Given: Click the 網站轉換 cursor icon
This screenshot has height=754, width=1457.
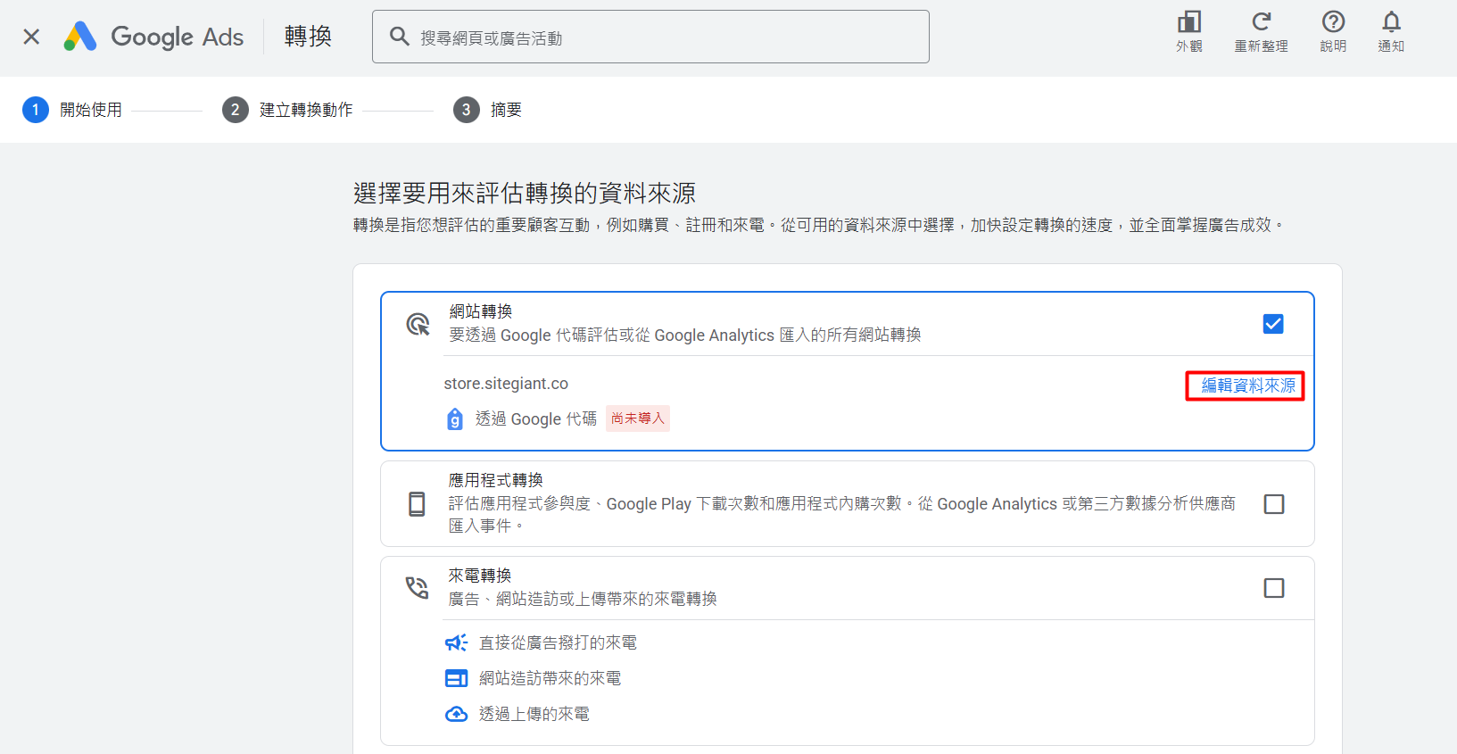Looking at the screenshot, I should click(x=418, y=324).
